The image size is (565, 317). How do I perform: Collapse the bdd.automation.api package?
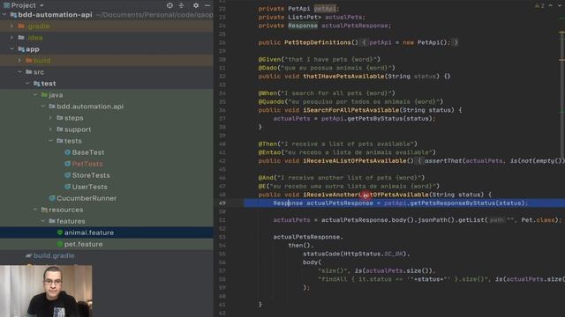coord(43,107)
